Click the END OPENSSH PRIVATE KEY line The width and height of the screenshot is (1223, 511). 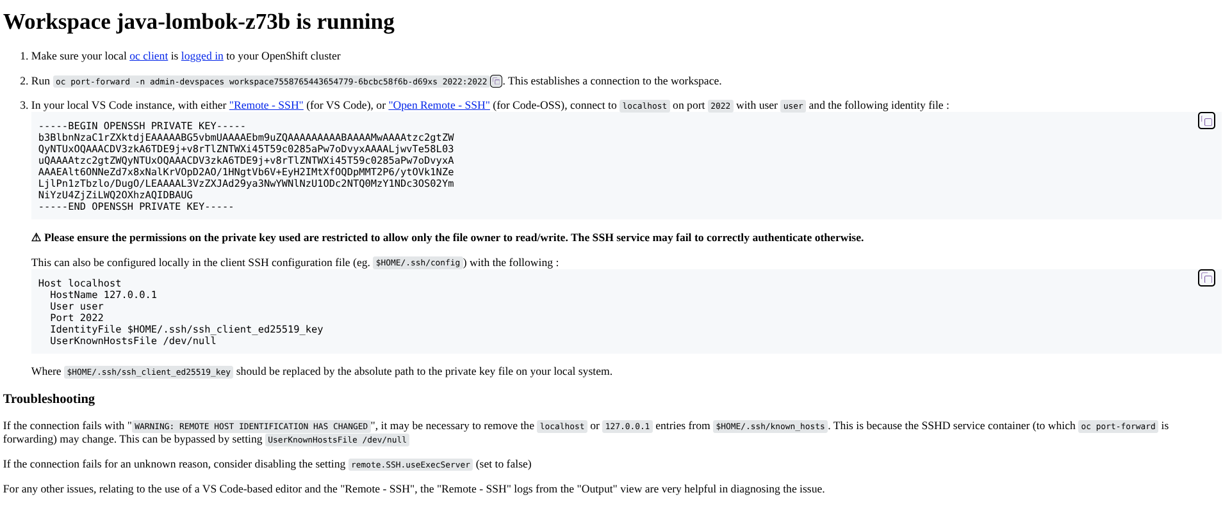(x=136, y=207)
